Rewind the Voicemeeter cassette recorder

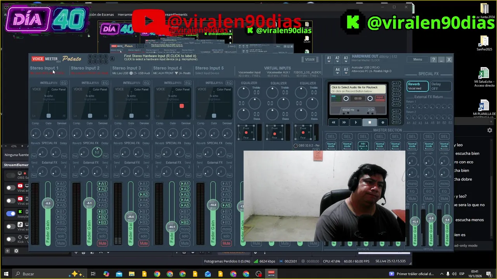(x=333, y=122)
